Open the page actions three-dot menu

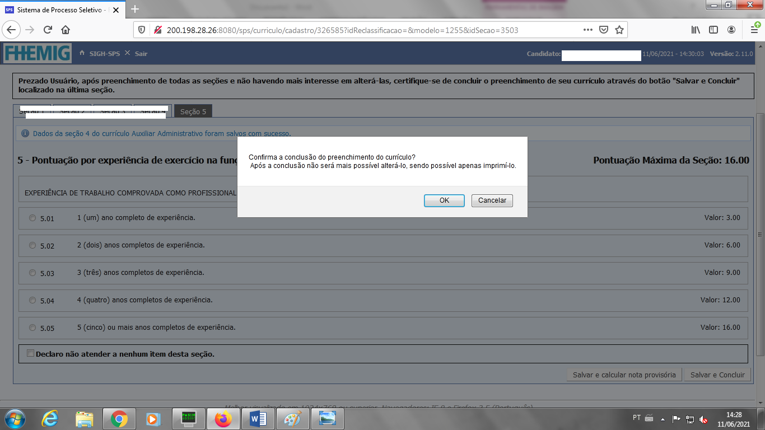click(587, 30)
